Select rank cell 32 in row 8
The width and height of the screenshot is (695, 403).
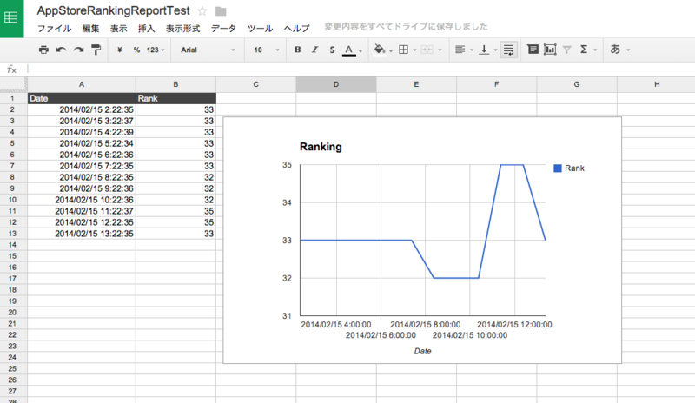175,177
